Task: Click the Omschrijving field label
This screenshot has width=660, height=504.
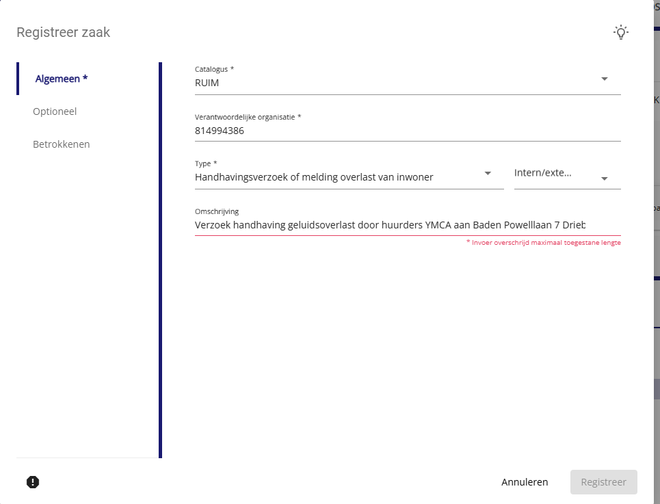Action: 217,211
